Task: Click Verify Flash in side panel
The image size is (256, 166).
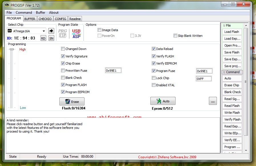Action: coord(232,119)
